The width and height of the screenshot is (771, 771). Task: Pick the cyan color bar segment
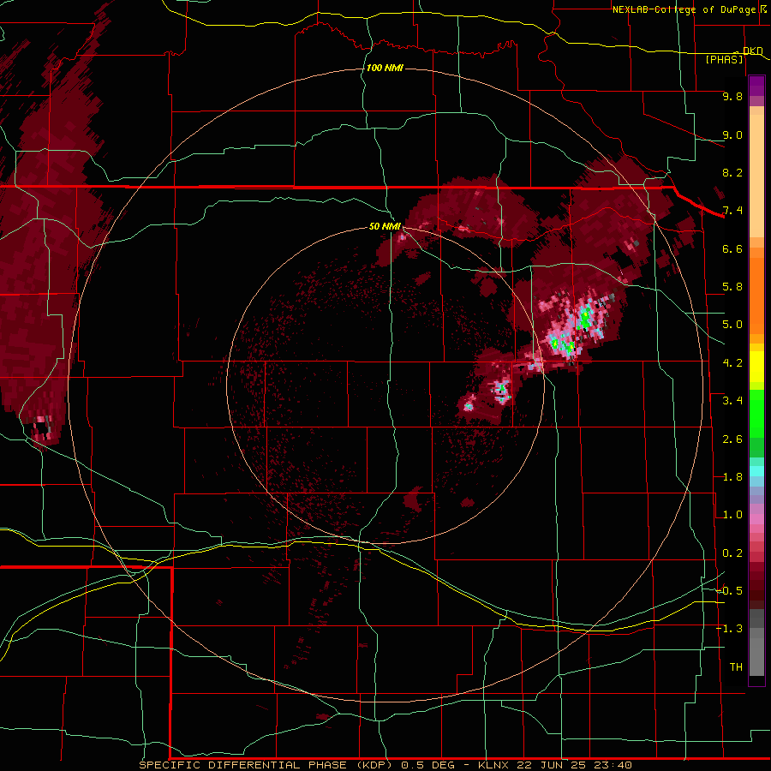click(x=756, y=471)
